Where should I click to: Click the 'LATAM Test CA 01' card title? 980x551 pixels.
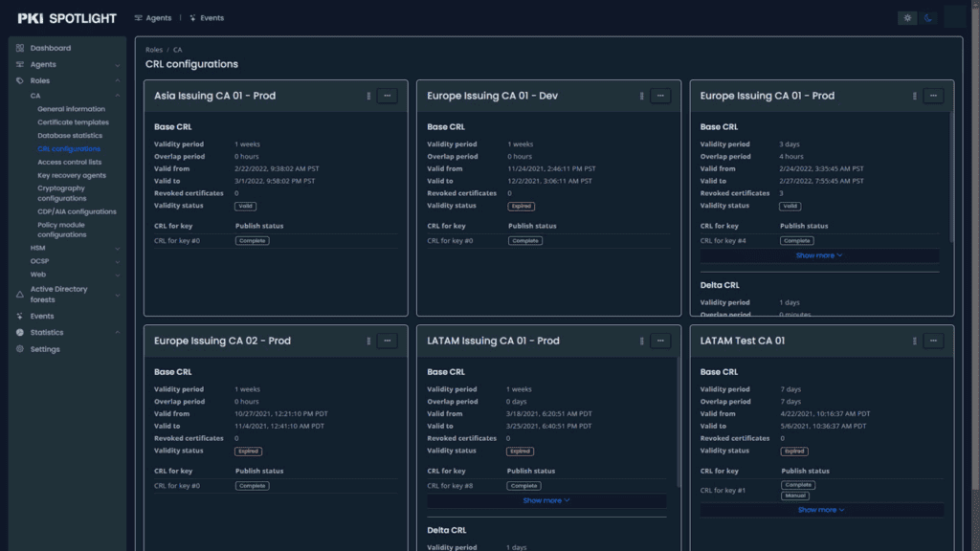743,342
